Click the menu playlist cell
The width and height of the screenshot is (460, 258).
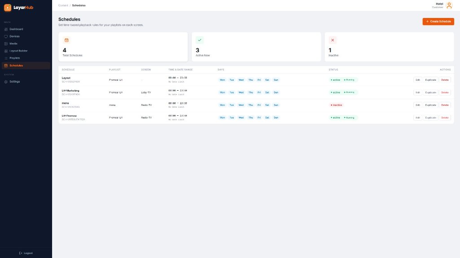tap(112, 105)
